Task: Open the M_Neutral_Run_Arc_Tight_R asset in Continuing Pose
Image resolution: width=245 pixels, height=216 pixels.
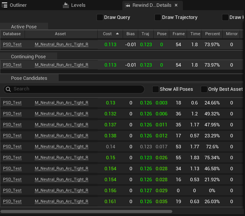Action: tap(61, 65)
